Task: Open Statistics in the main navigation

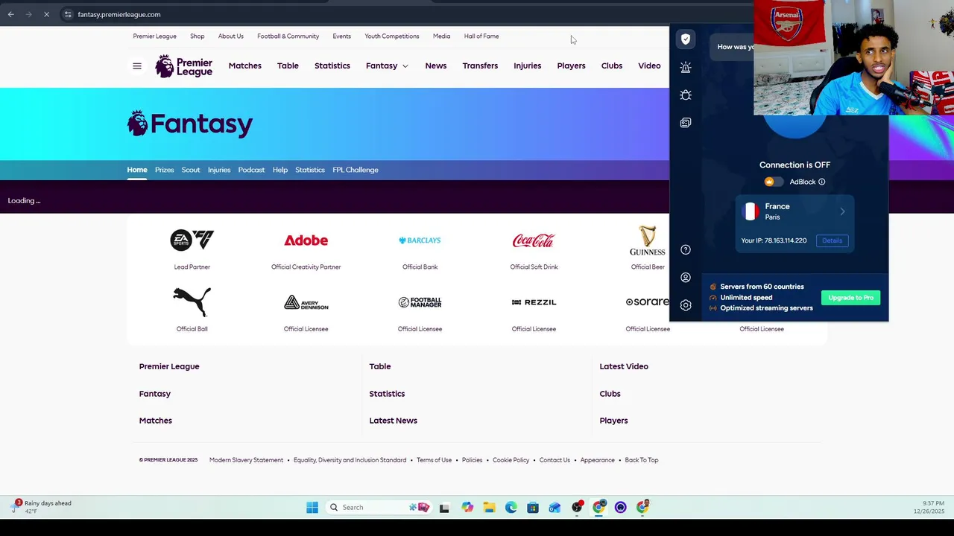Action: [x=332, y=66]
